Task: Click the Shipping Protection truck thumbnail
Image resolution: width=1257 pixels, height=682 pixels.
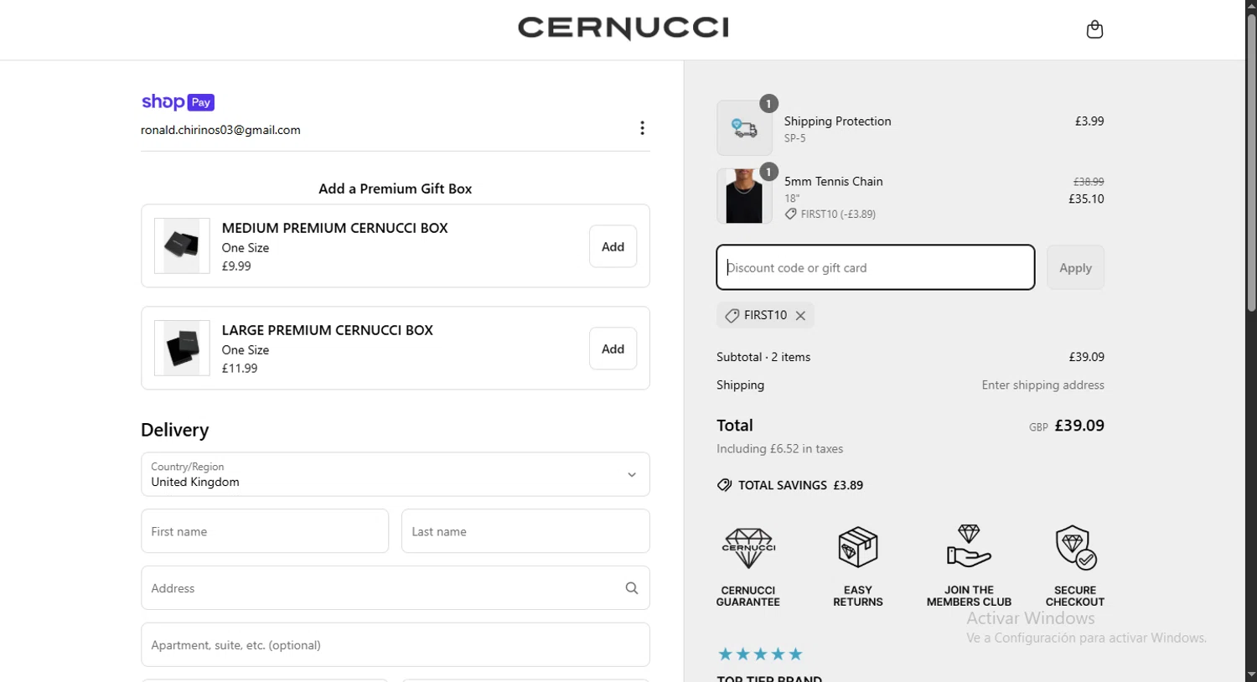Action: [744, 128]
